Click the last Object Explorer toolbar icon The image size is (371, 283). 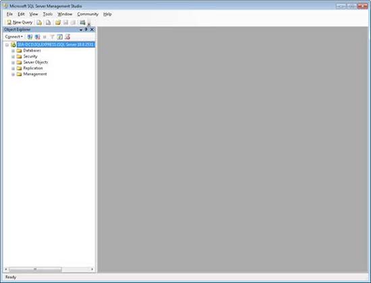pyautogui.click(x=67, y=36)
